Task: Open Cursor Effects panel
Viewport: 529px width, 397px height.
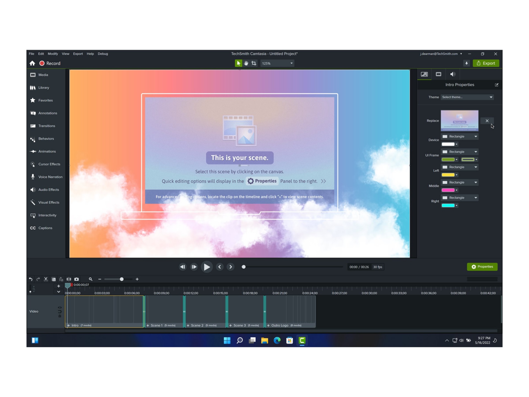Action: point(49,164)
